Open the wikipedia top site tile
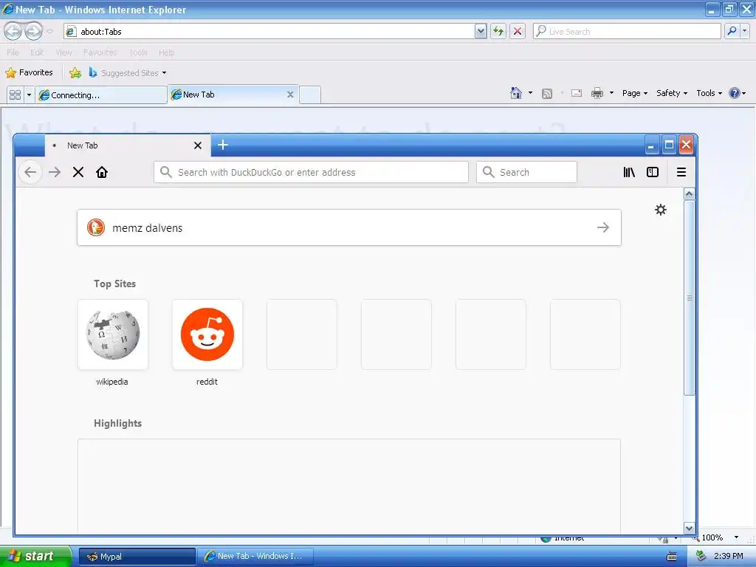Viewport: 756px width, 567px height. click(113, 334)
